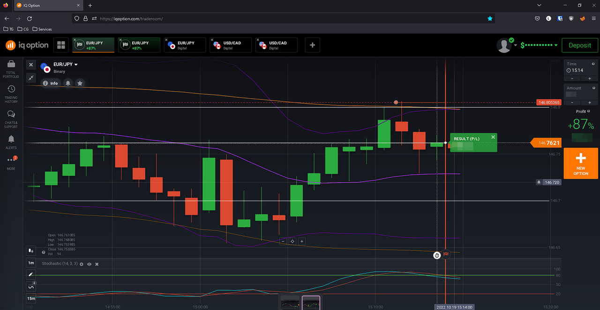Set a price alert via bell icon
The height and width of the screenshot is (310, 600).
click(68, 83)
